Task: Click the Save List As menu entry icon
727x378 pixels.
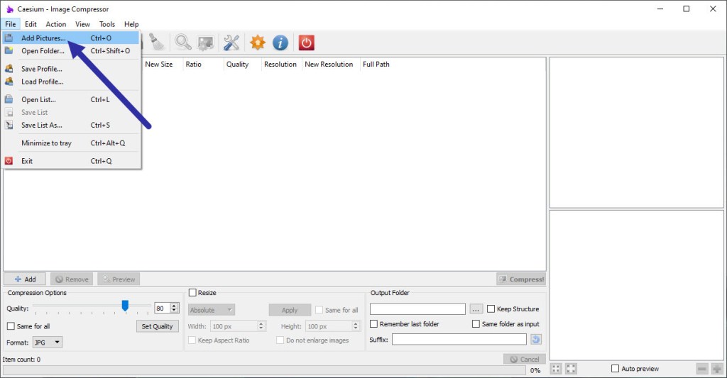Action: (9, 125)
